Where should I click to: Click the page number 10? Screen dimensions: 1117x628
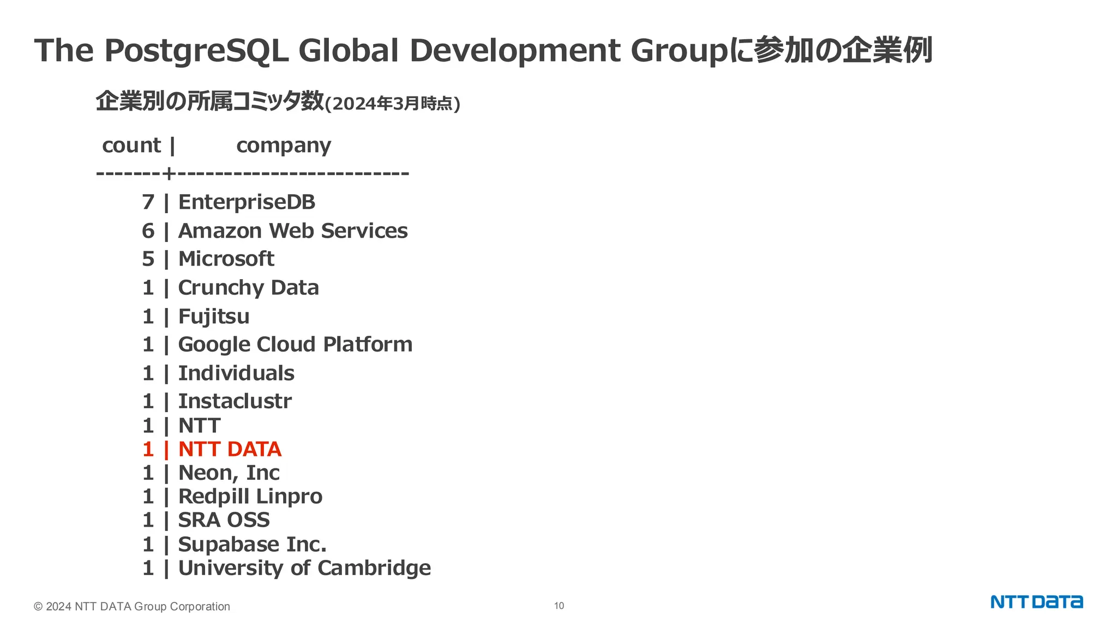tap(559, 606)
